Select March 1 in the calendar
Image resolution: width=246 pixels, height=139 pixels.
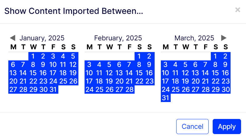pos(216,56)
